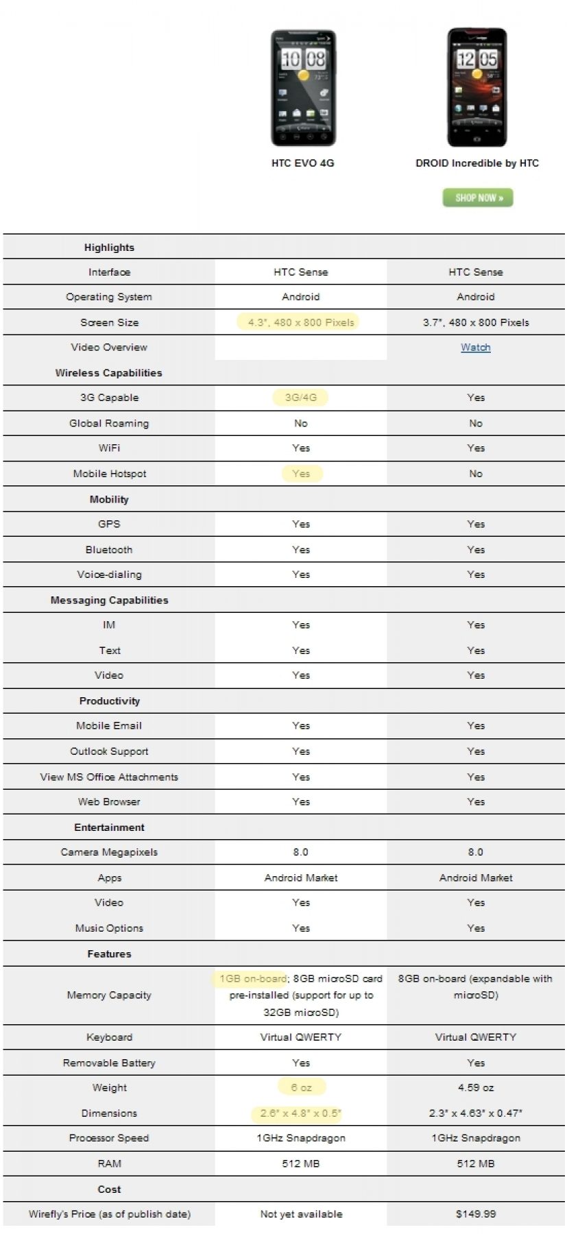This screenshot has height=1234, width=567.
Task: Select the HTC EVO 4G product name
Action: 302,163
